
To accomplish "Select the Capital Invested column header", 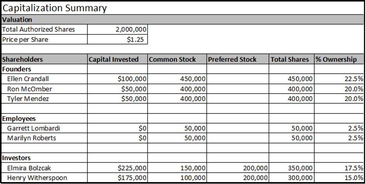I will (118, 59).
